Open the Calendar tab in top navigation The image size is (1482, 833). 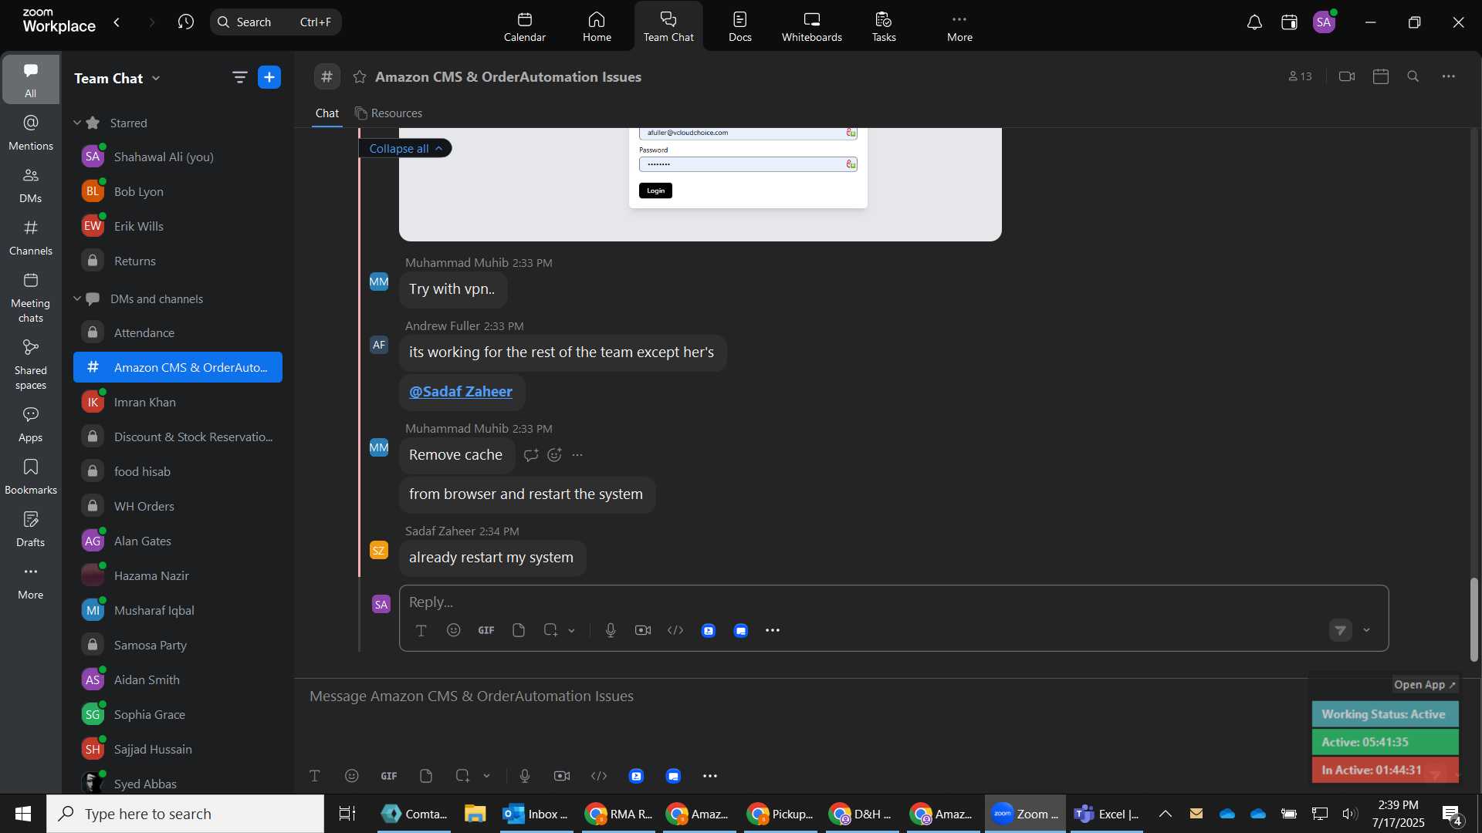[524, 26]
